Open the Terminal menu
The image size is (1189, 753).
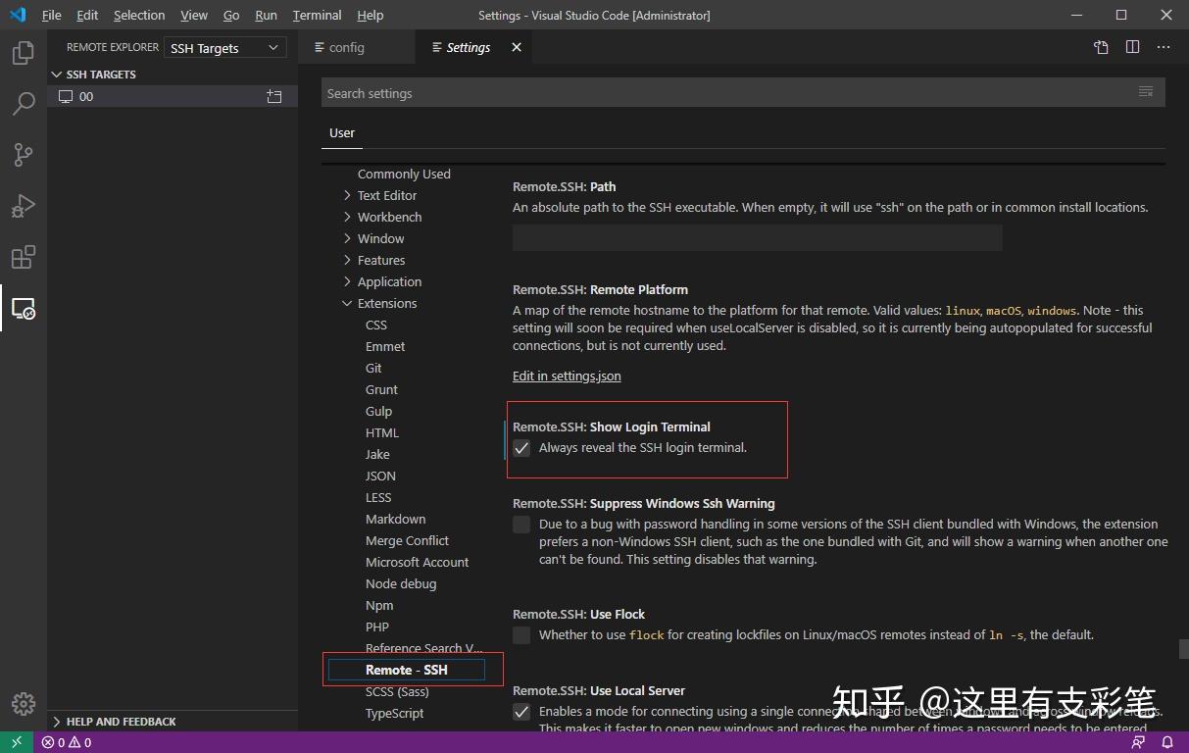(316, 15)
